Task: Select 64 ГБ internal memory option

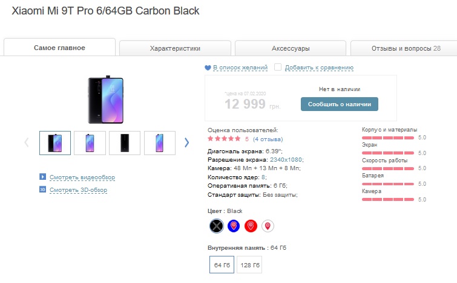Action: click(x=219, y=266)
